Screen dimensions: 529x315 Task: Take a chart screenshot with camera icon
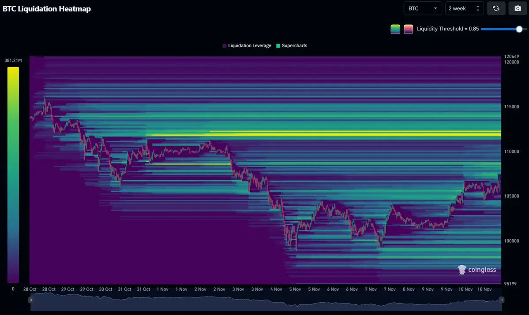point(518,8)
